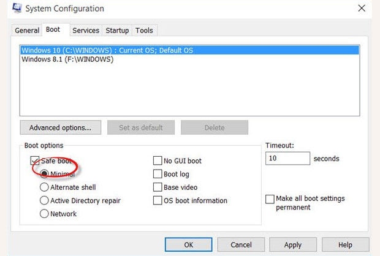Uncheck the Safe boot checkbox
The height and width of the screenshot is (256, 380).
click(x=35, y=160)
